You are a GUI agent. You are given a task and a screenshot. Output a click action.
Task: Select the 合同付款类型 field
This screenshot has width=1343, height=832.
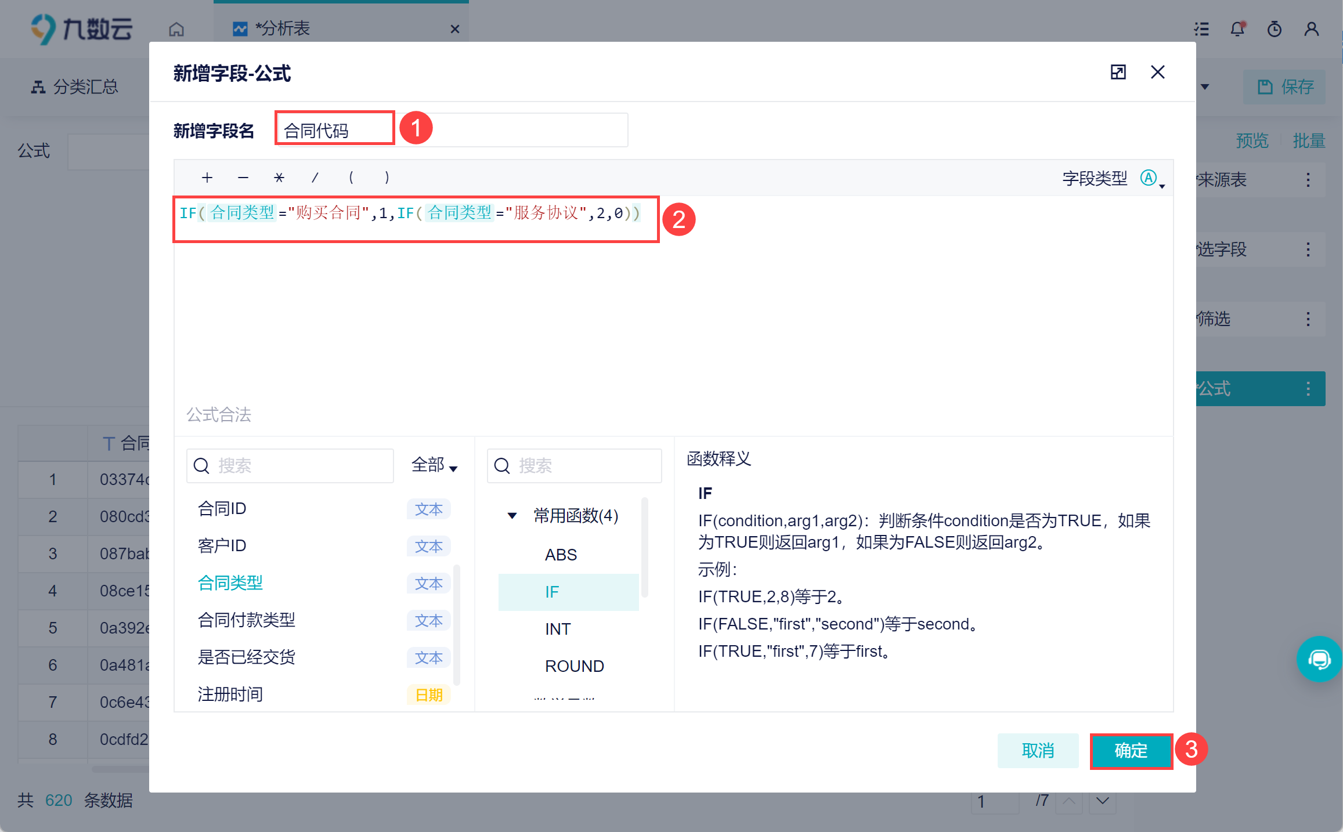click(247, 620)
